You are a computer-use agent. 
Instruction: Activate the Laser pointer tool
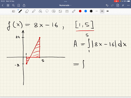click(x=74, y=11)
